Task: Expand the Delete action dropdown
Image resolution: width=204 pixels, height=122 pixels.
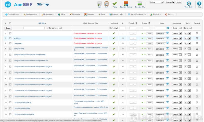Action: coord(157,2)
